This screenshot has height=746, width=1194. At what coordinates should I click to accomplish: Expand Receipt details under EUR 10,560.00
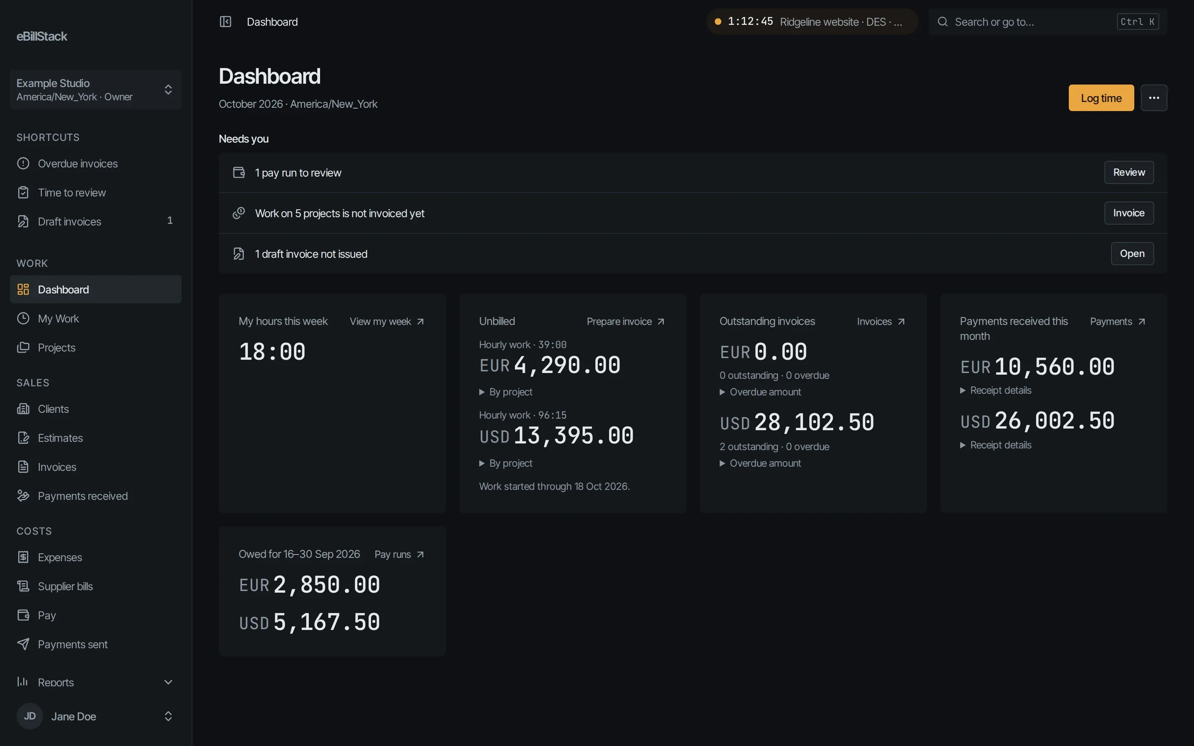(996, 390)
